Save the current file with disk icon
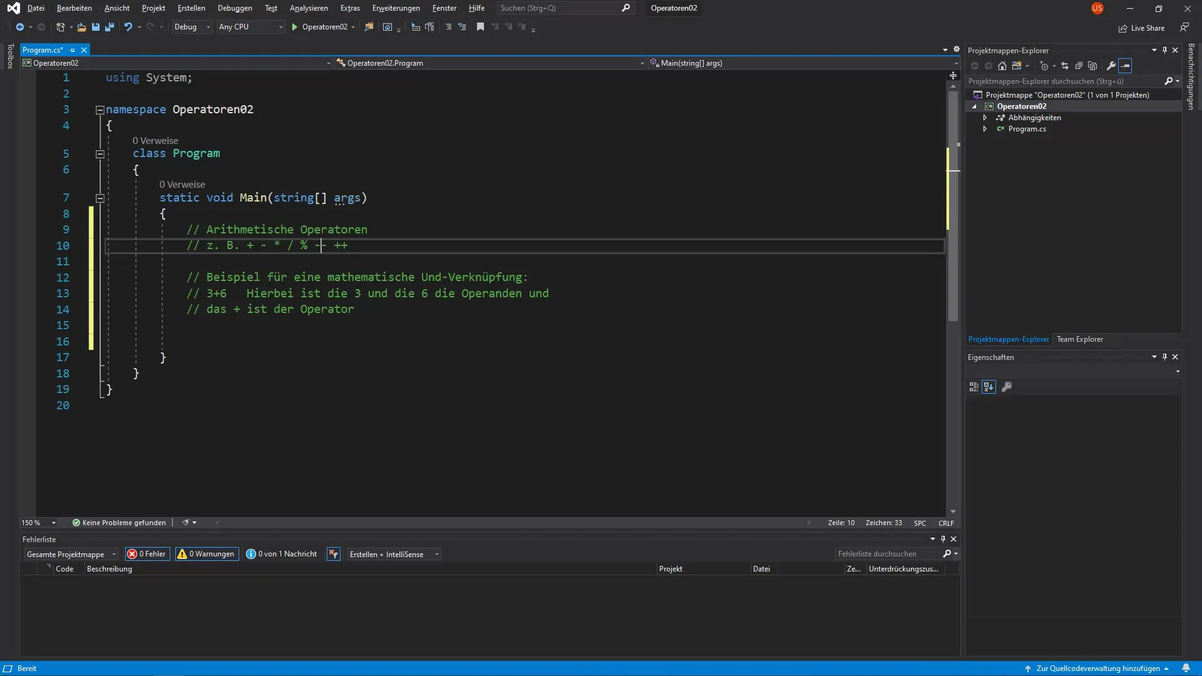The height and width of the screenshot is (676, 1202). tap(96, 27)
